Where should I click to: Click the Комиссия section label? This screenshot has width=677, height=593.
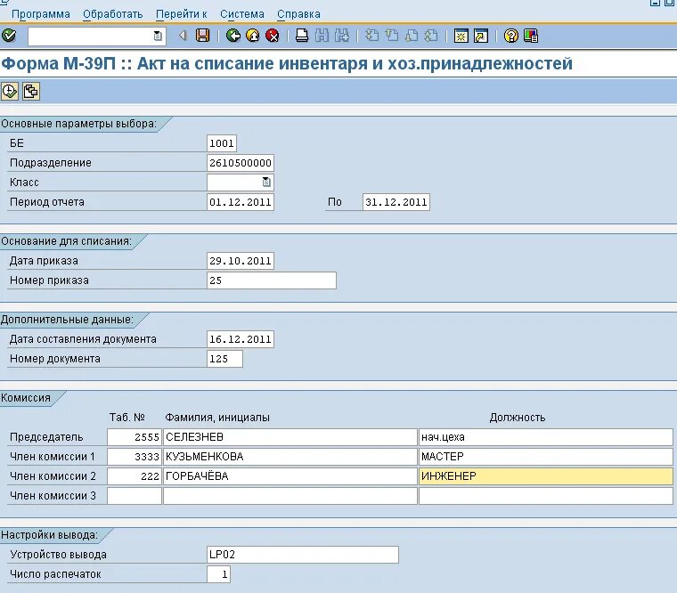pyautogui.click(x=26, y=398)
